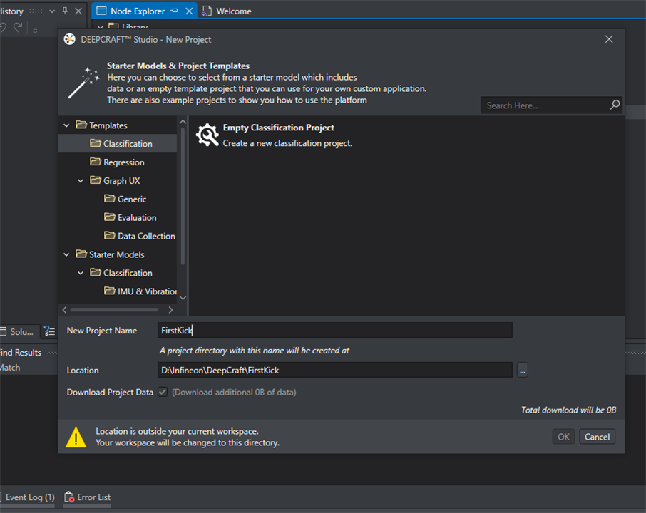Click the Empty Classification Project gear icon
This screenshot has height=513, width=646.
[207, 135]
